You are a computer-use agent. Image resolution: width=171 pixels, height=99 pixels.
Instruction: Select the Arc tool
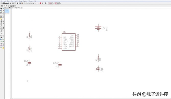pos(3,35)
